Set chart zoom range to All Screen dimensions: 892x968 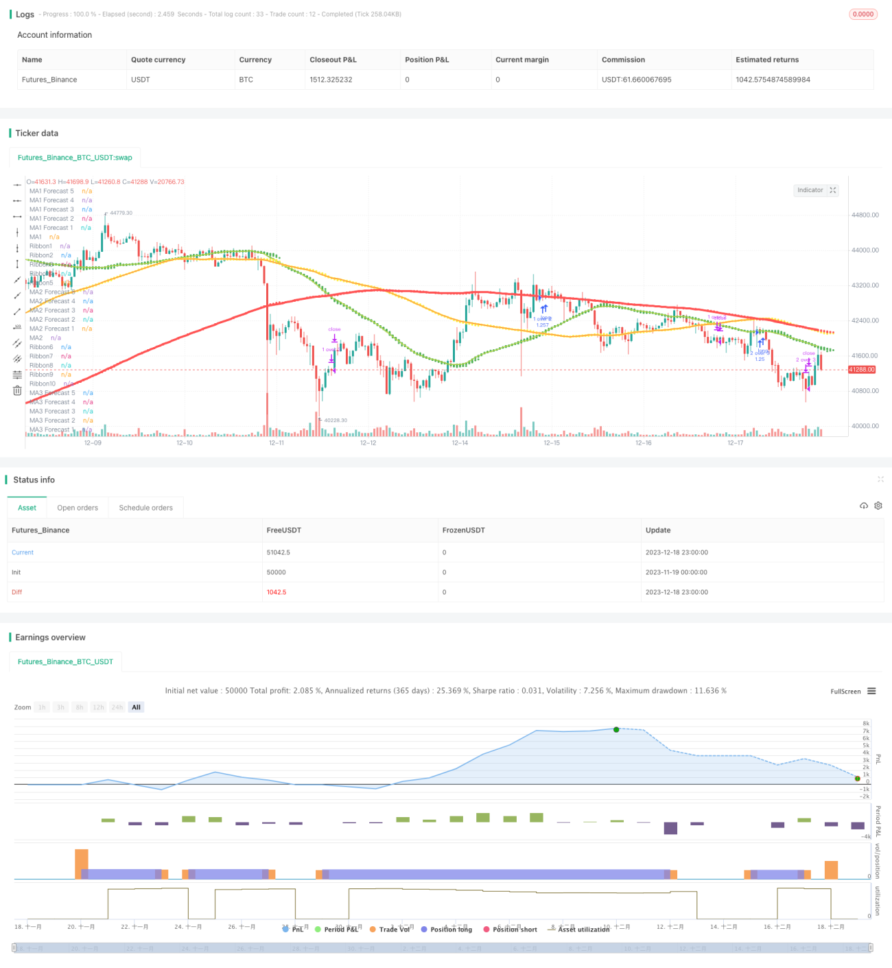136,707
